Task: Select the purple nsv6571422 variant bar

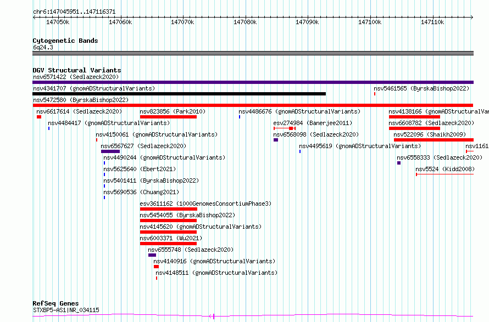Action: (253, 82)
